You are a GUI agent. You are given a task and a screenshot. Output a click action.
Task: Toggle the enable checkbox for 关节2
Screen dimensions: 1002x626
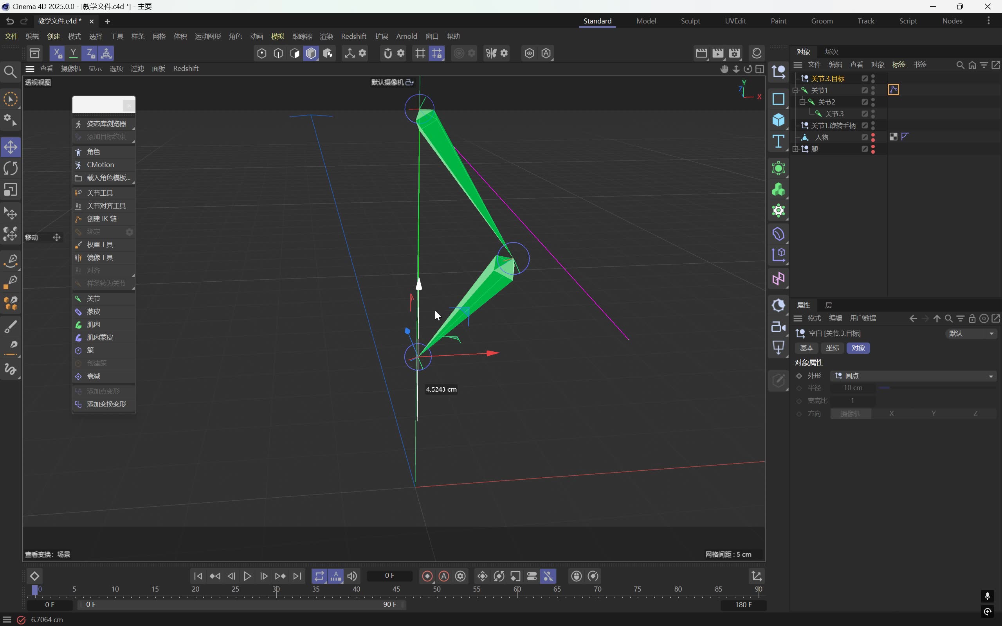tap(865, 102)
